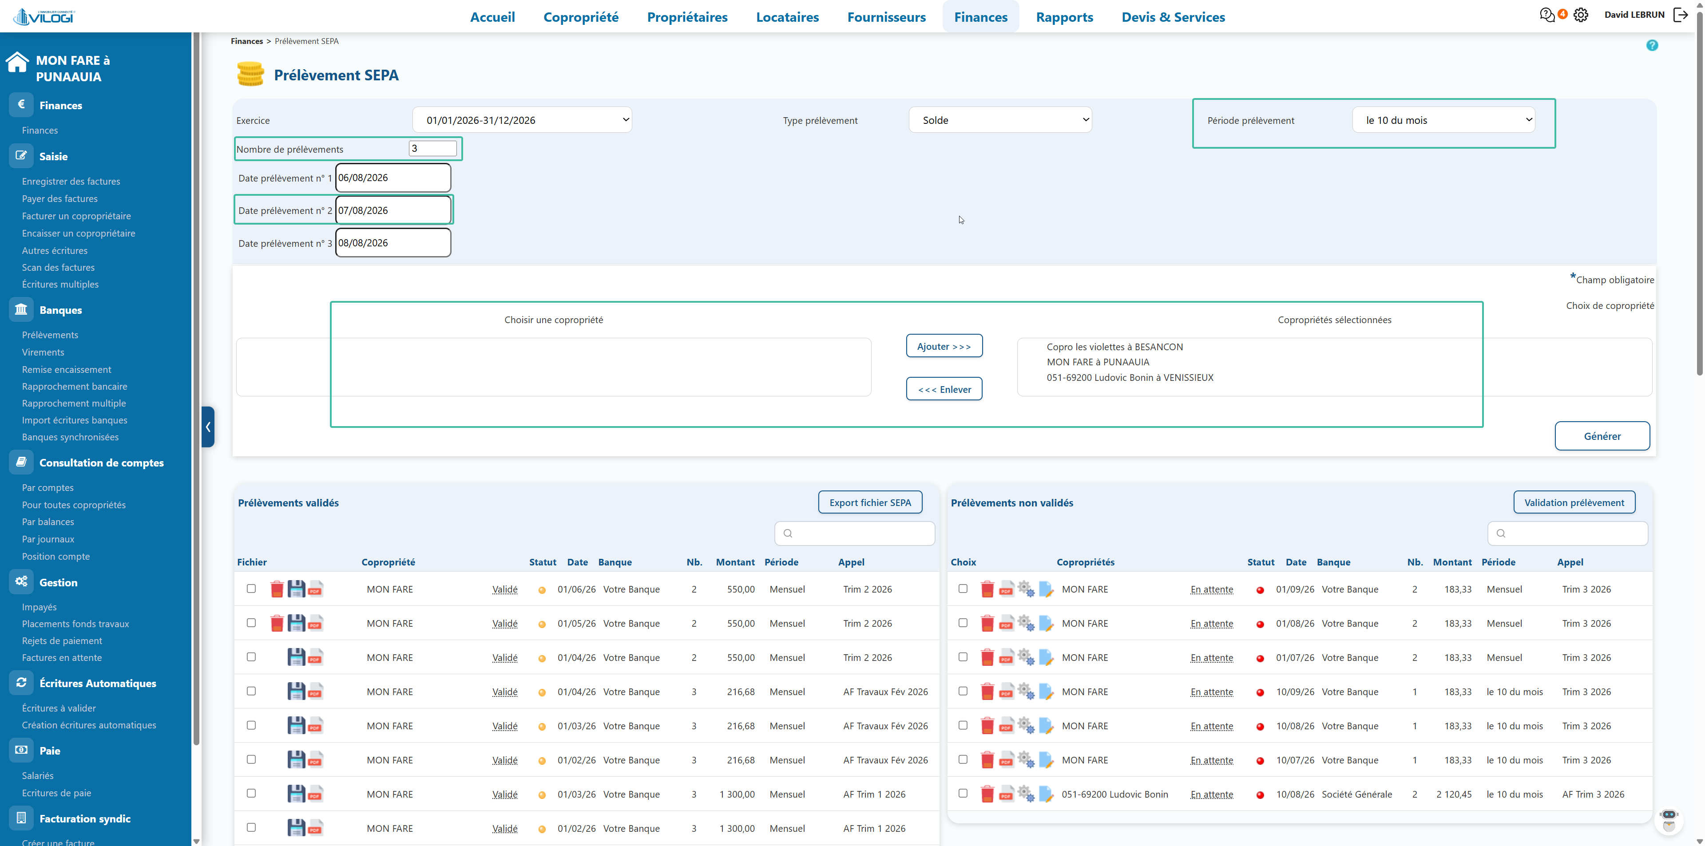Click the teal page help question mark
Screen dimensions: 1705x846
pyautogui.click(x=1652, y=45)
